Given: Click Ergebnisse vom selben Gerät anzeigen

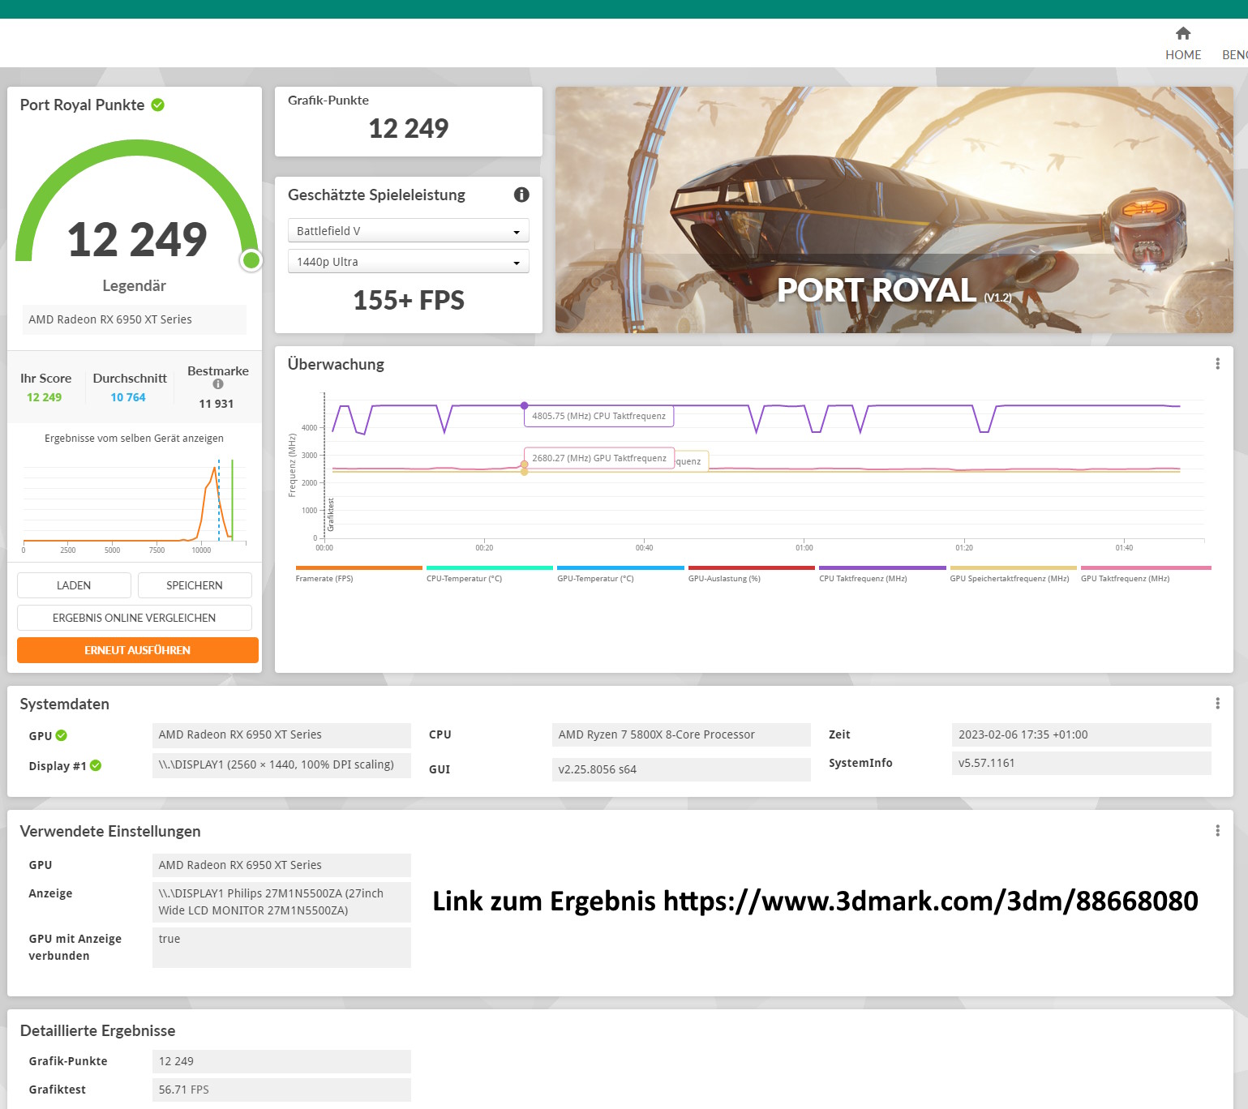Looking at the screenshot, I should coord(134,439).
